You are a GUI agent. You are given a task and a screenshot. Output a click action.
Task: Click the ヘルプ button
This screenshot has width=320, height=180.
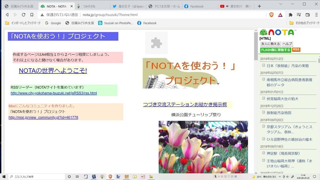point(287,44)
